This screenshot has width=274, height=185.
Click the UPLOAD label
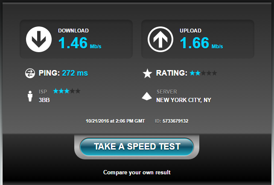(191, 31)
